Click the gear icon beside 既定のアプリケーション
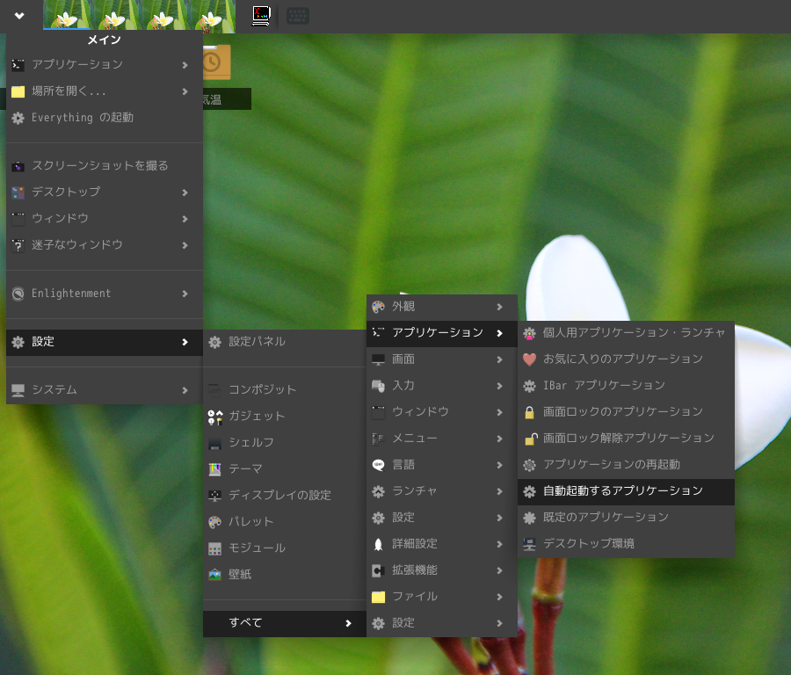791x675 pixels. [x=529, y=518]
